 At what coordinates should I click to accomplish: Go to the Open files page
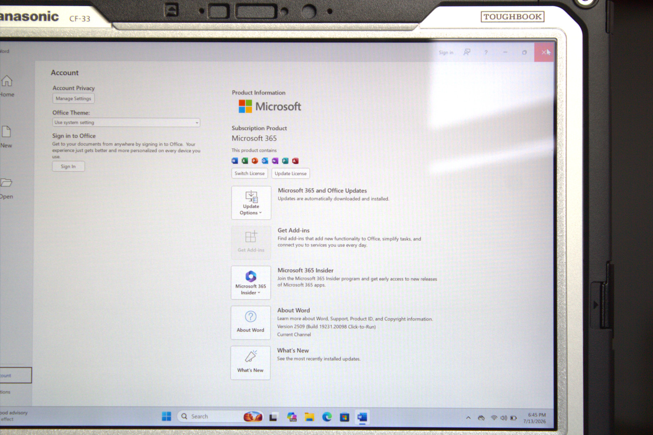point(6,188)
